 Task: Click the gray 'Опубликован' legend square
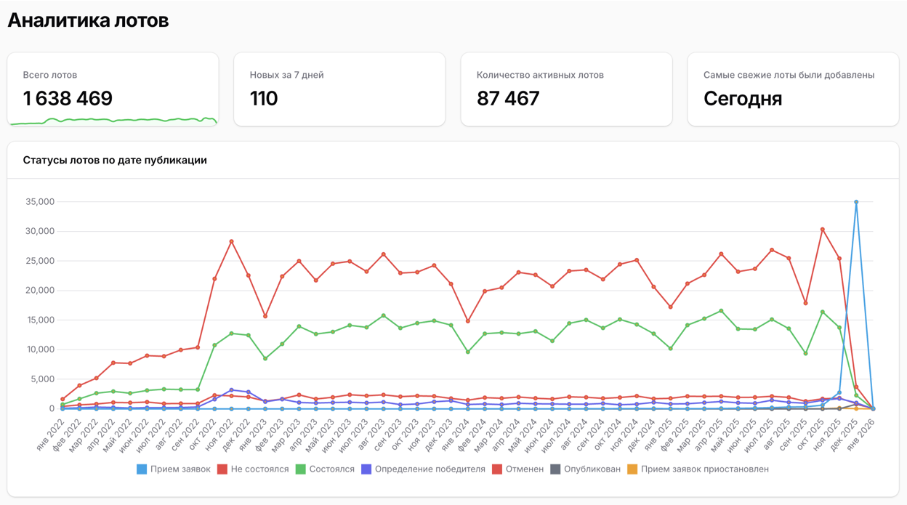coord(555,469)
